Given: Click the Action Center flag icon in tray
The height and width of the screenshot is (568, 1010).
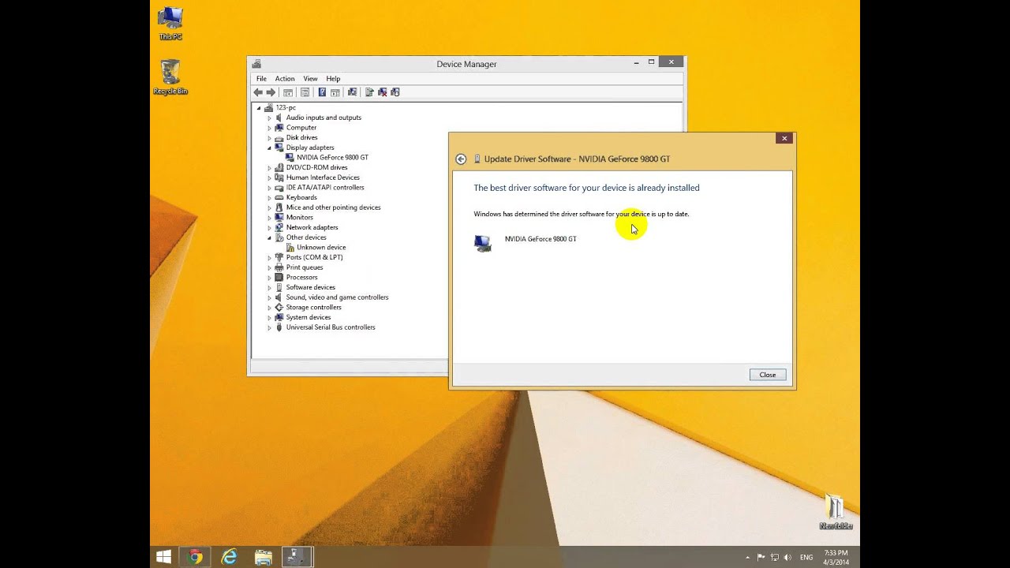Looking at the screenshot, I should 761,557.
